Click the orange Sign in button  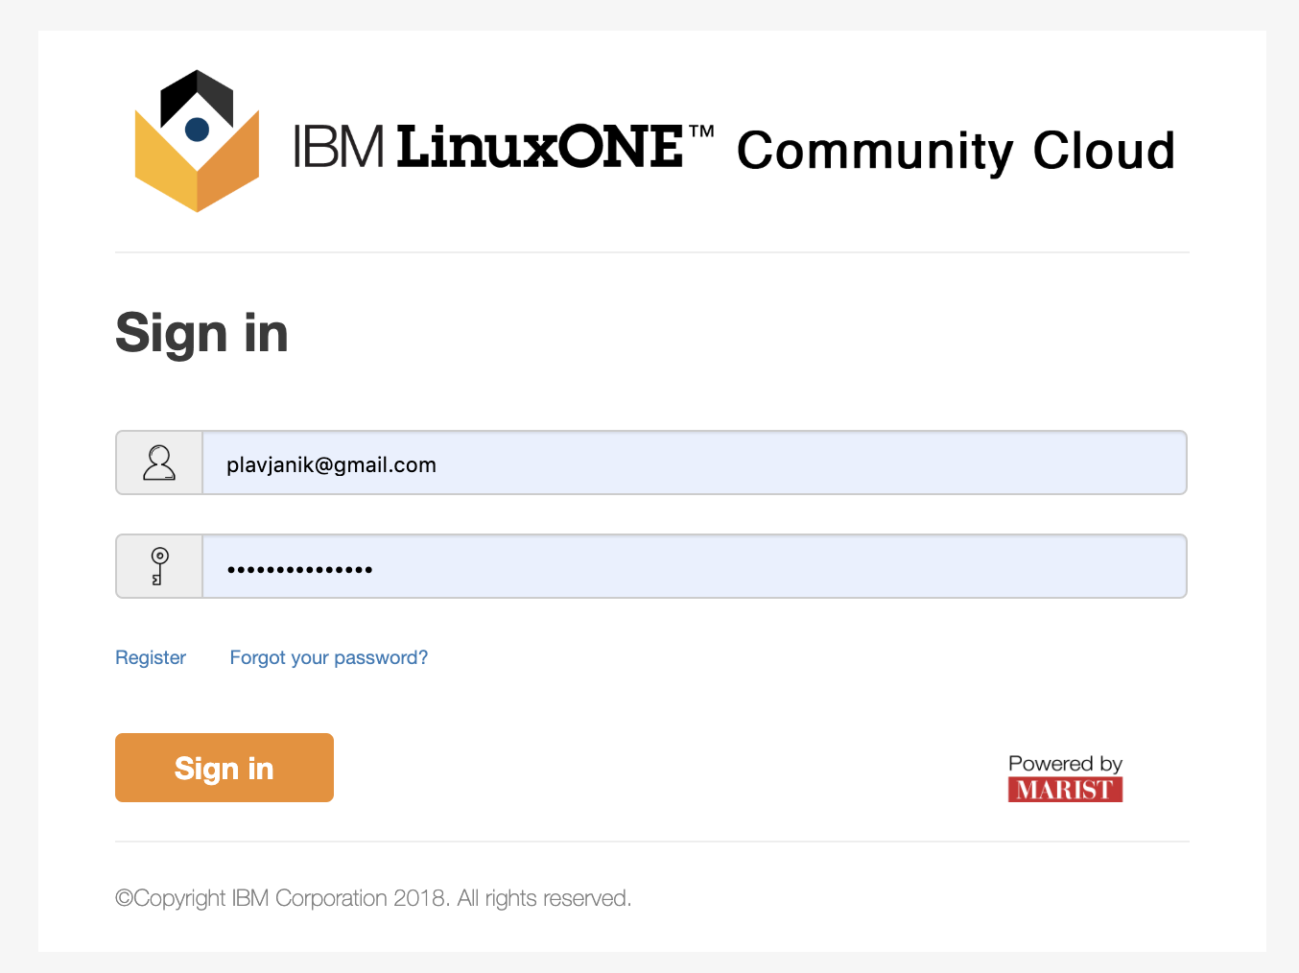(x=224, y=768)
